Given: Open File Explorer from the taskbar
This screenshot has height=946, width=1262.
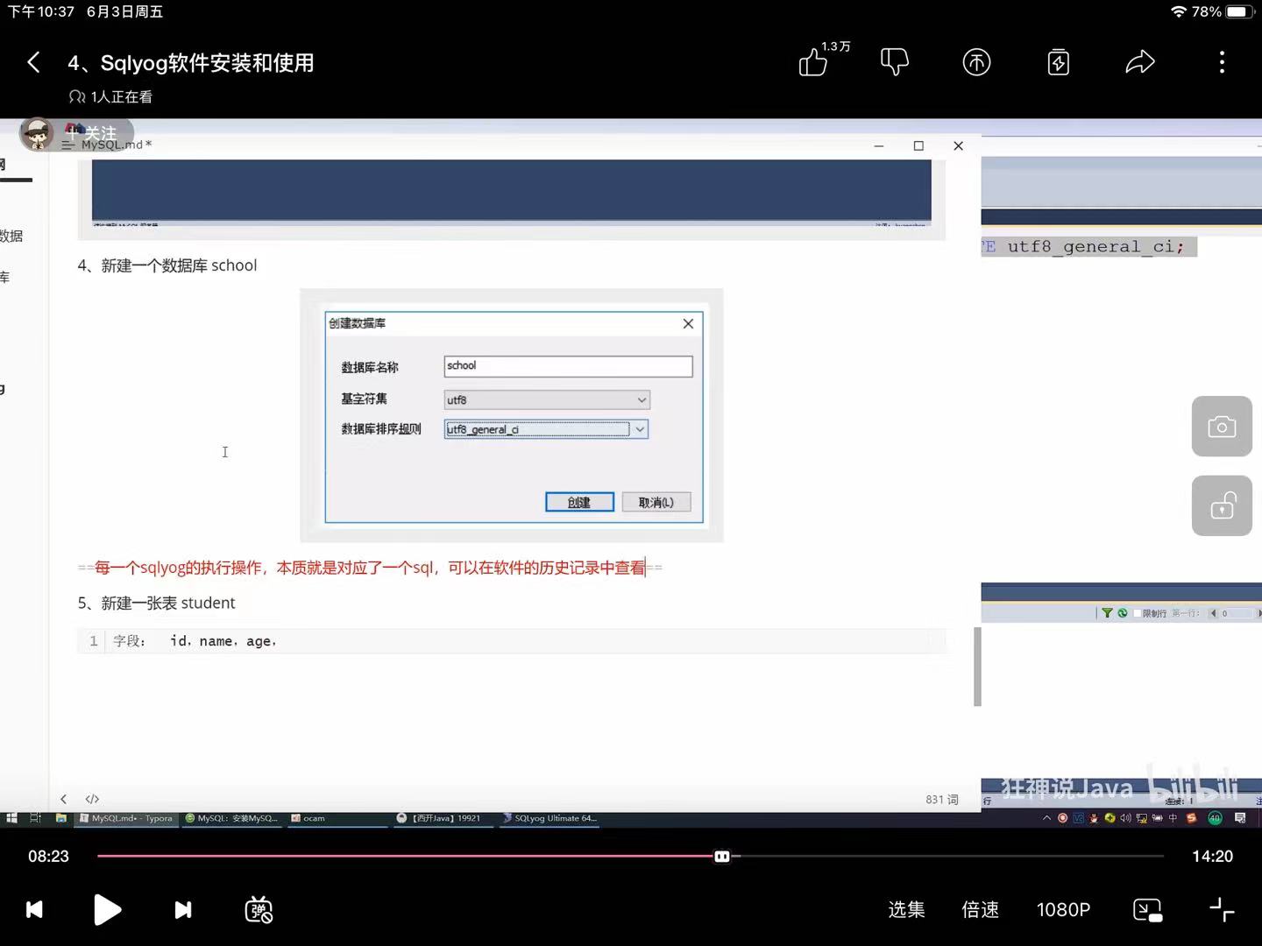Looking at the screenshot, I should click(61, 818).
